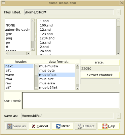The height and width of the screenshot is (135, 125).
Task: Open files listed history dropdown button
Action: pos(119,12)
